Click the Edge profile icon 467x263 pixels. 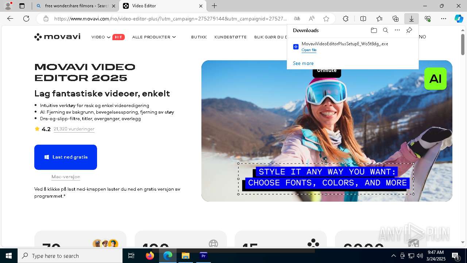coord(8,6)
